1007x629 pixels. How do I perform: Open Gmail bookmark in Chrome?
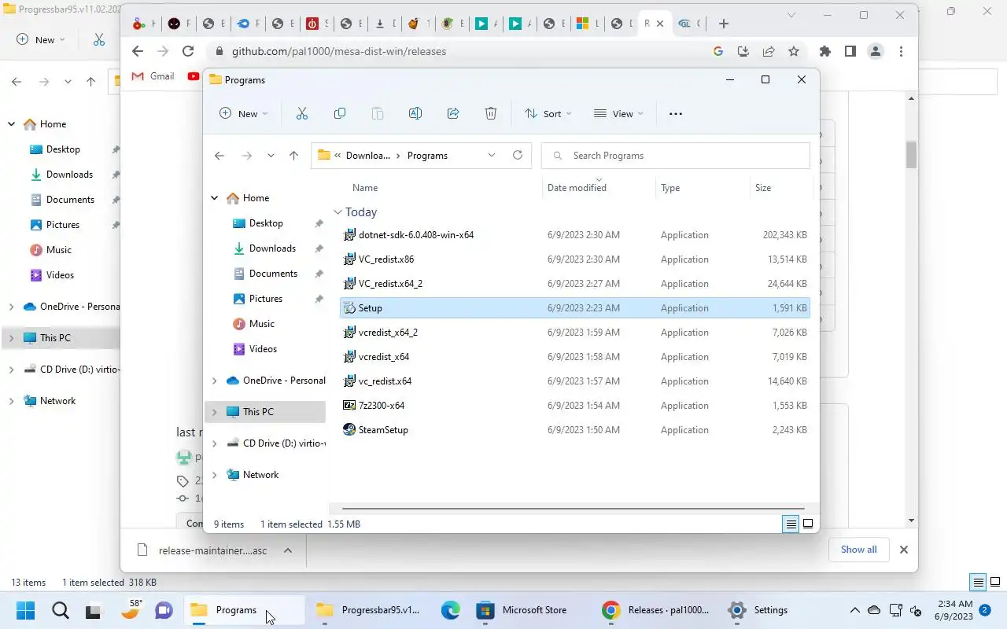153,76
